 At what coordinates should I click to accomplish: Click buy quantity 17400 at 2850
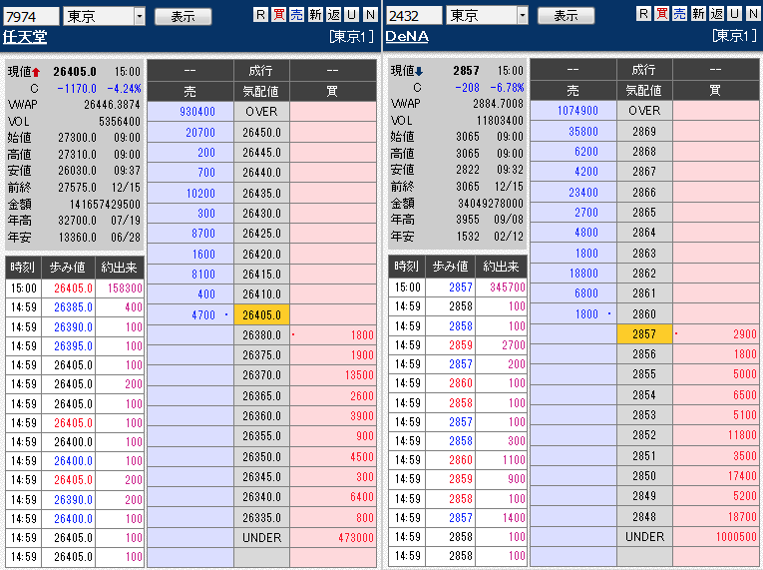[x=742, y=475]
